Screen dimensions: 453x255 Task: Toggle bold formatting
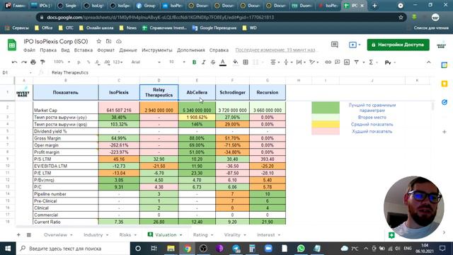tap(194, 62)
